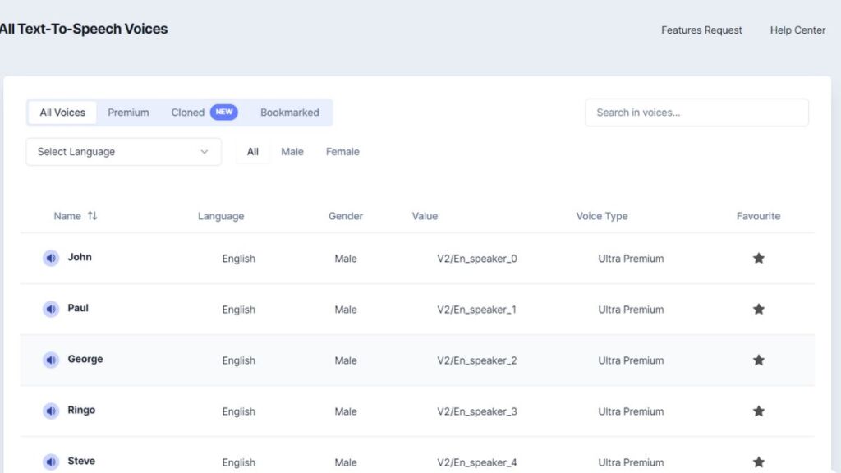Filter voices by Male gender
This screenshot has height=473, width=841.
292,152
